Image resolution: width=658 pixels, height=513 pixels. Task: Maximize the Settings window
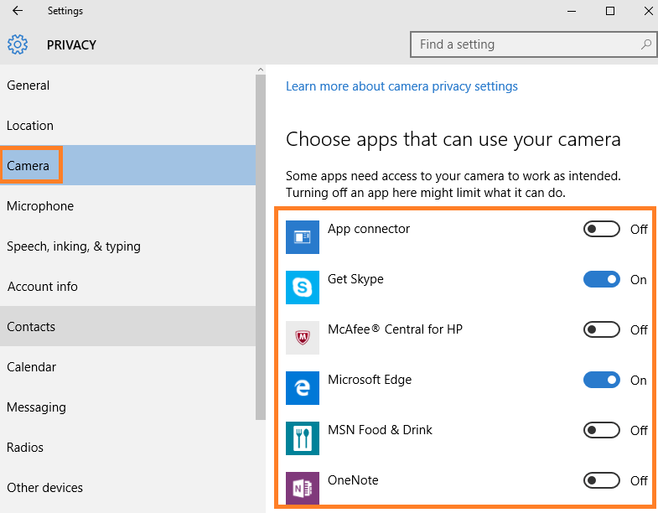click(610, 11)
